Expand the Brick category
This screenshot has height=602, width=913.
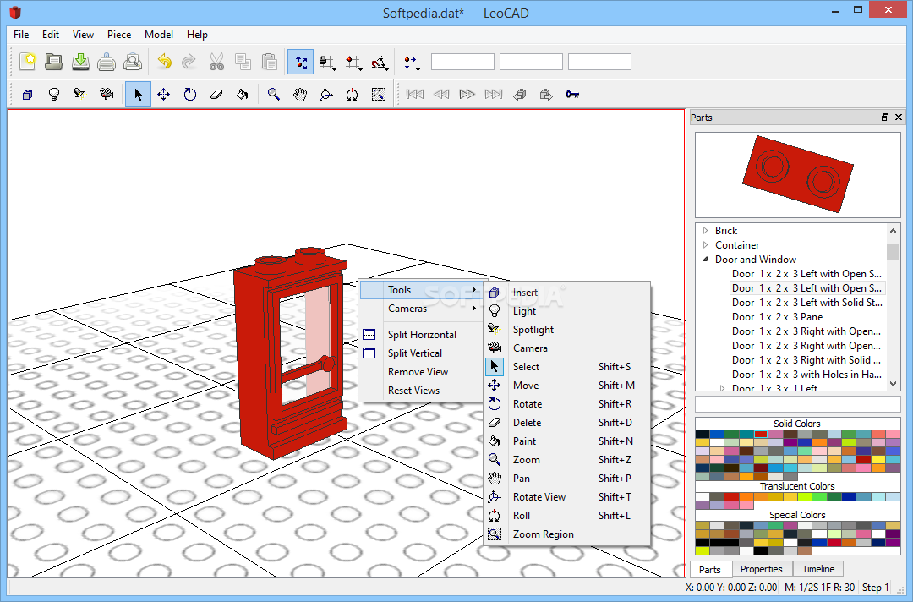(706, 231)
